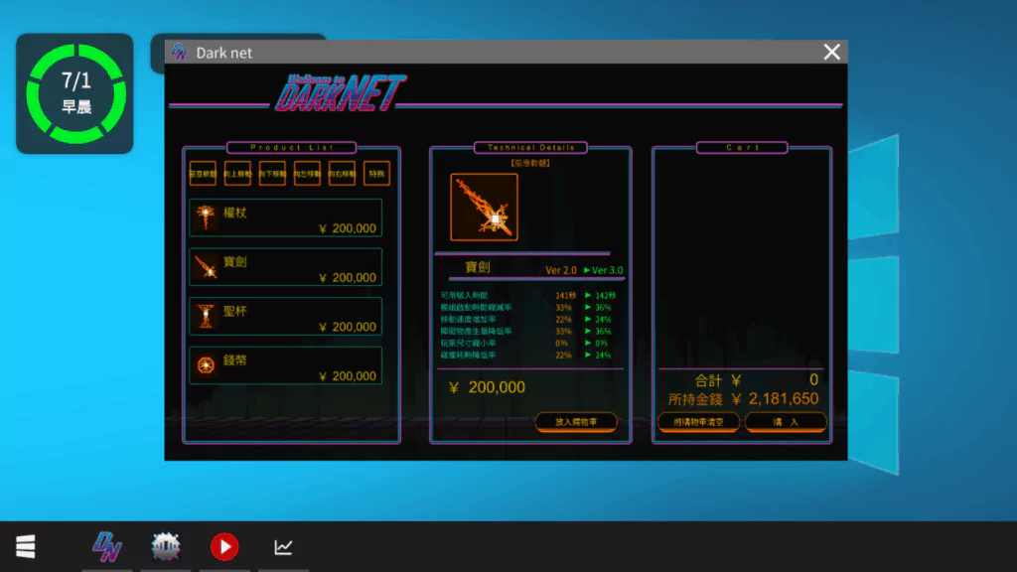Image resolution: width=1017 pixels, height=572 pixels.
Task: Select the 權杖 scepter product icon
Action: (207, 216)
